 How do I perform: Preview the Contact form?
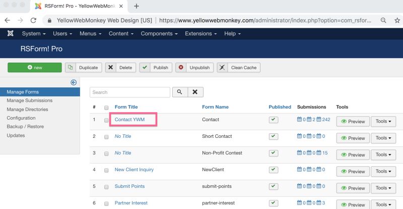coord(353,121)
